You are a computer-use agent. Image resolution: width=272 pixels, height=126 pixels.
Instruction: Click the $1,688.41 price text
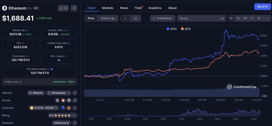tap(18, 18)
